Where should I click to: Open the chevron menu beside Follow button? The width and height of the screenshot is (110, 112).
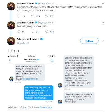pos(103,41)
